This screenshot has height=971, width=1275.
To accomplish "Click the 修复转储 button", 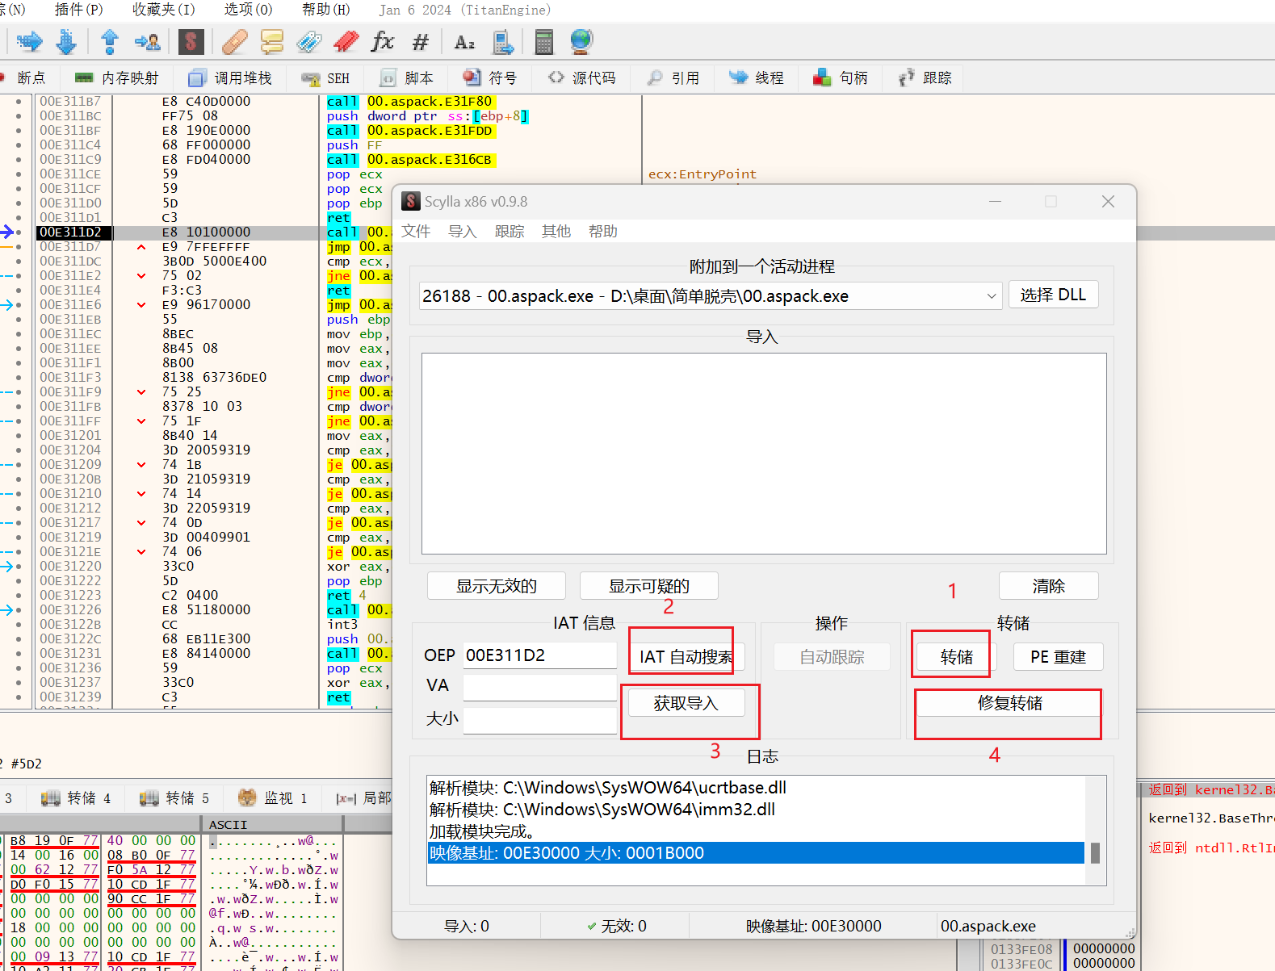I will pos(1009,703).
